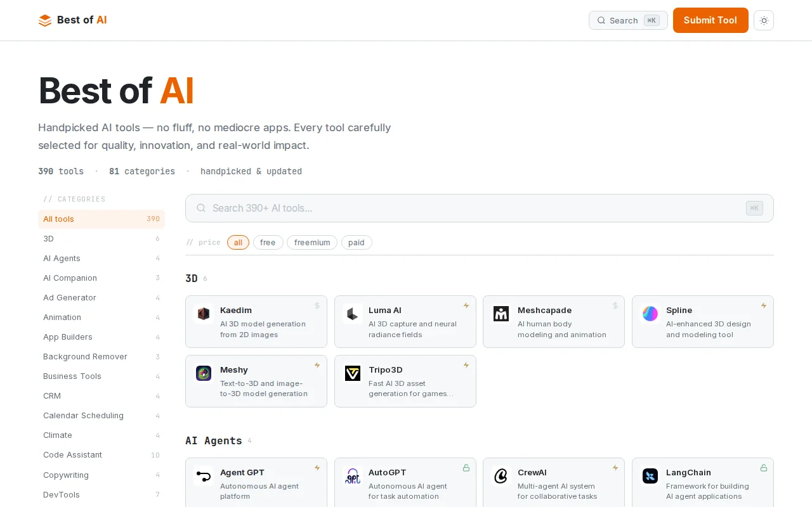Image resolution: width=812 pixels, height=507 pixels.
Task: Click 'Fast AI 3D asset generation' description
Action: [x=411, y=388]
